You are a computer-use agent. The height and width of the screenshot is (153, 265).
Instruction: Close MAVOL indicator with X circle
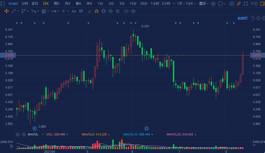[x=24, y=134]
